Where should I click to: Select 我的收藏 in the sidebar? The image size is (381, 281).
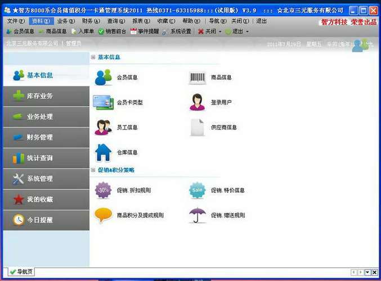click(x=46, y=200)
